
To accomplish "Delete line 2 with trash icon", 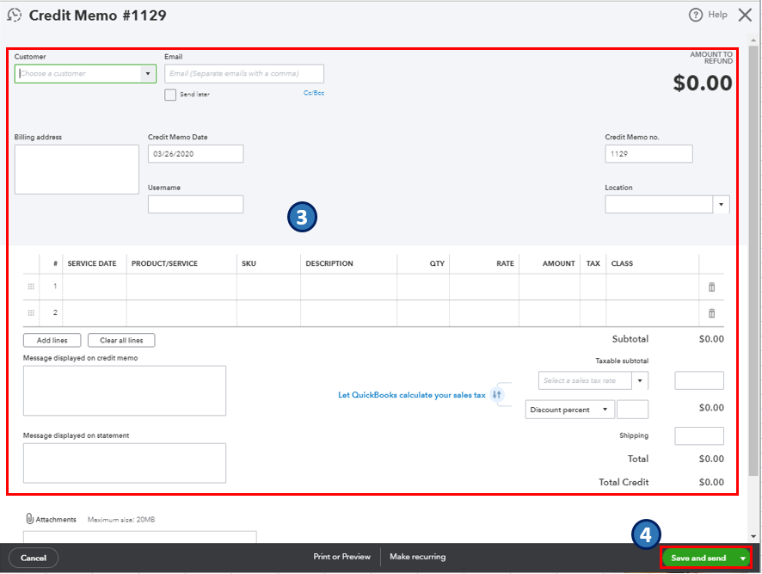I will click(711, 313).
